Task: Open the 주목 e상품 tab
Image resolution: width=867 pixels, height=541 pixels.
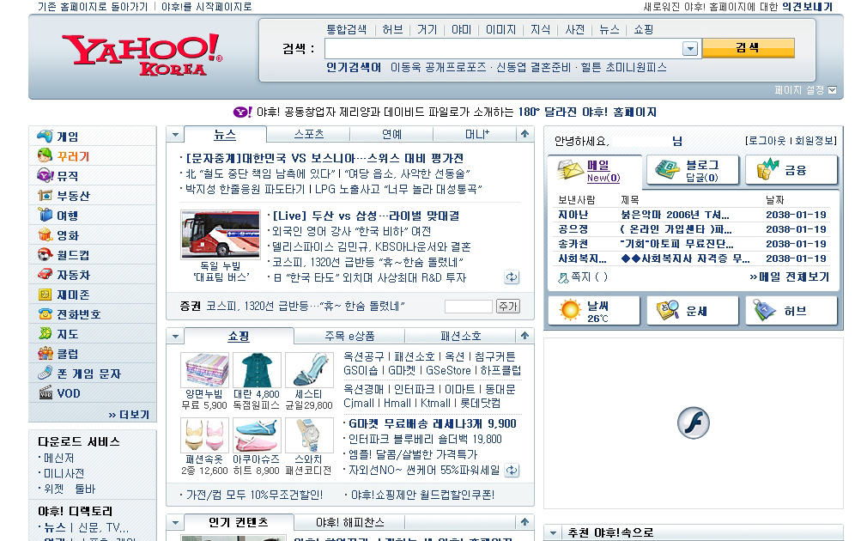Action: pyautogui.click(x=349, y=336)
